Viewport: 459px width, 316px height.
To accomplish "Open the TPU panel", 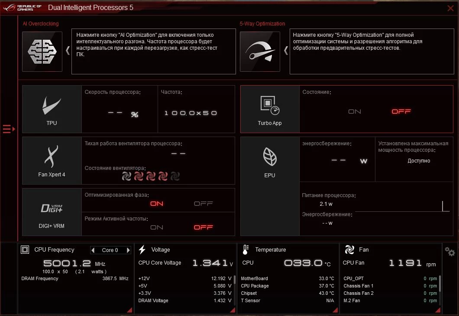I will pyautogui.click(x=52, y=109).
